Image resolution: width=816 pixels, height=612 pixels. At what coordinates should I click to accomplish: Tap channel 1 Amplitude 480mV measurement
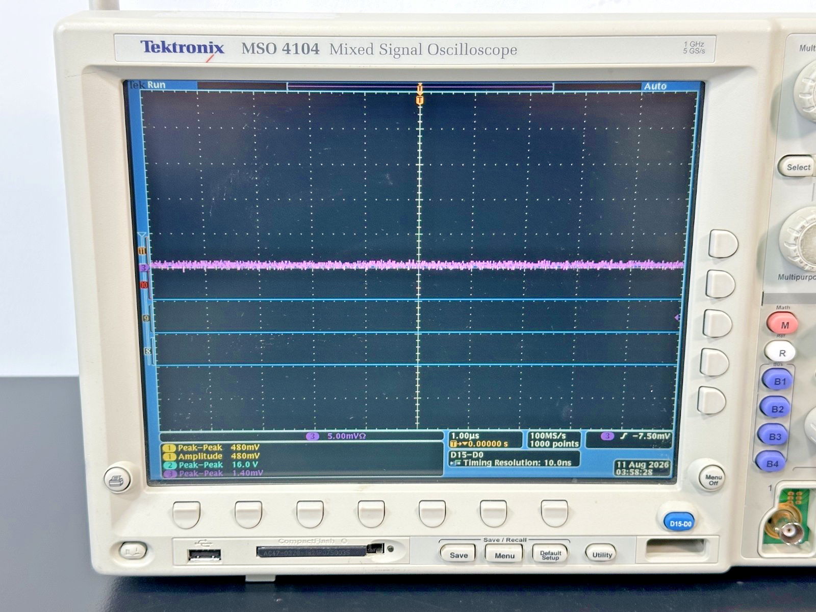tap(211, 456)
